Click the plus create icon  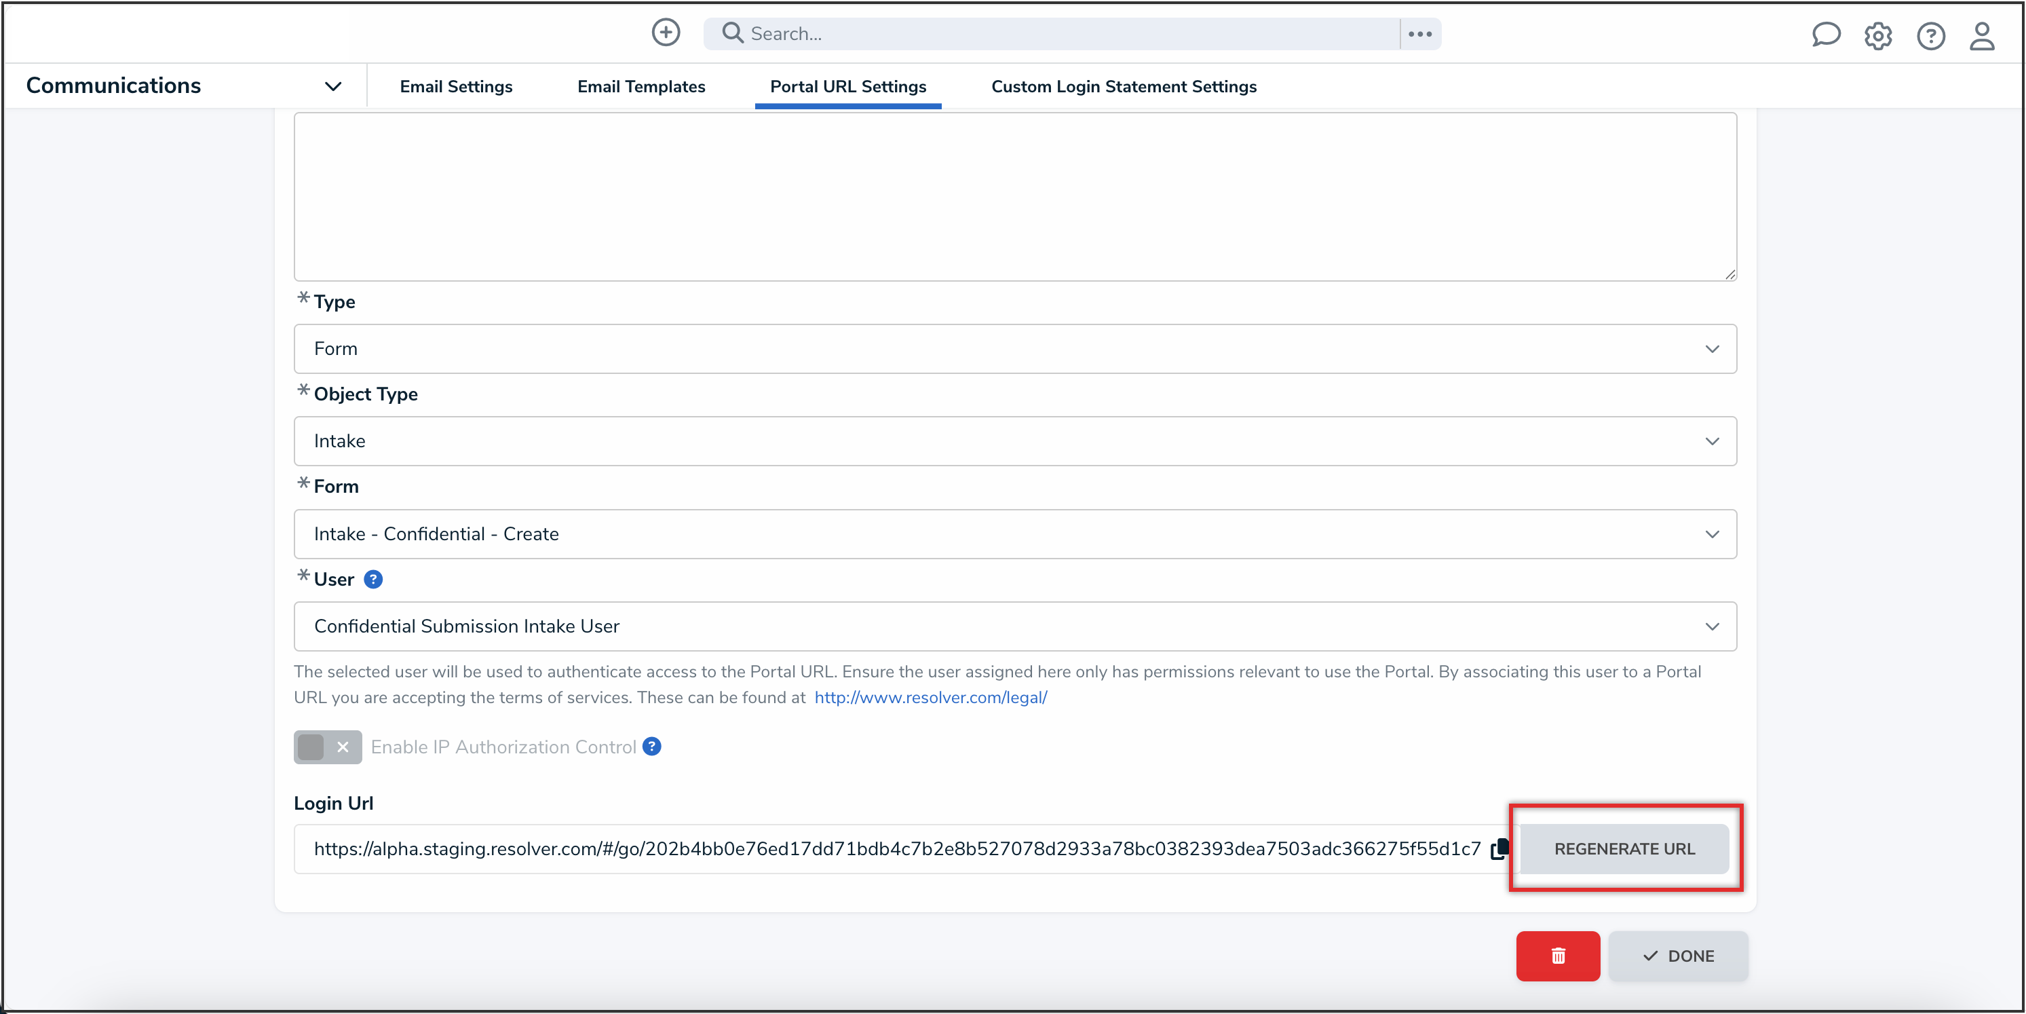tap(666, 33)
